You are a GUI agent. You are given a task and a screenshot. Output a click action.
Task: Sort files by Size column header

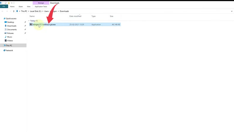111,16
